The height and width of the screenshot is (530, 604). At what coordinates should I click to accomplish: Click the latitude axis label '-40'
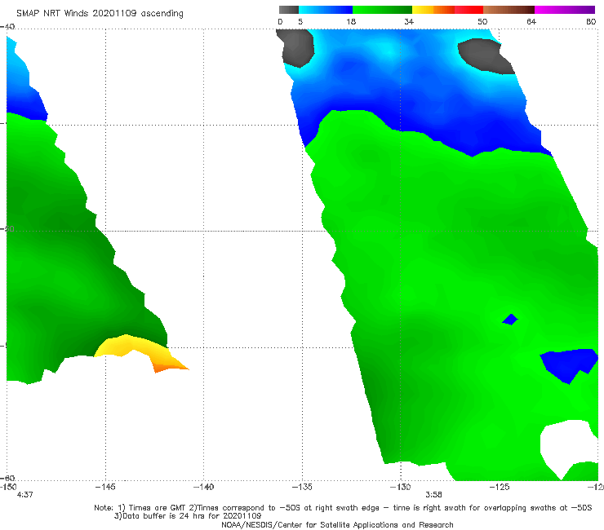click(7, 27)
